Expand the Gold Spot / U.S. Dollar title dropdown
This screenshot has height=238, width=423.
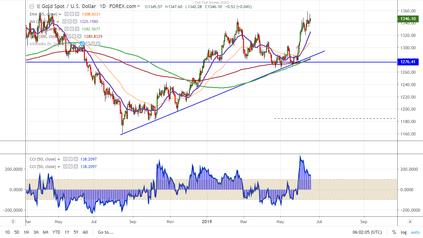click(138, 6)
